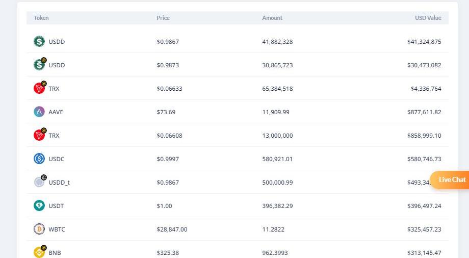Select the BNB token icon
Viewport: 469px width, 258px height.
pyautogui.click(x=39, y=252)
